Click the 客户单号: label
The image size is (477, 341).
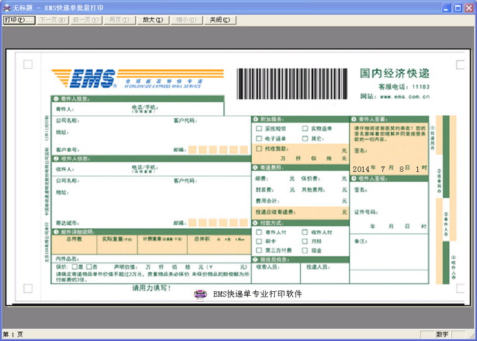(68, 150)
